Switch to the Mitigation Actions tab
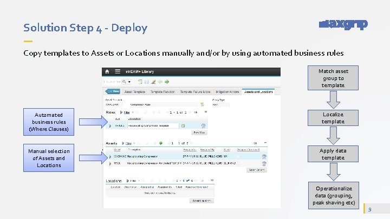390x219 pixels. click(227, 92)
